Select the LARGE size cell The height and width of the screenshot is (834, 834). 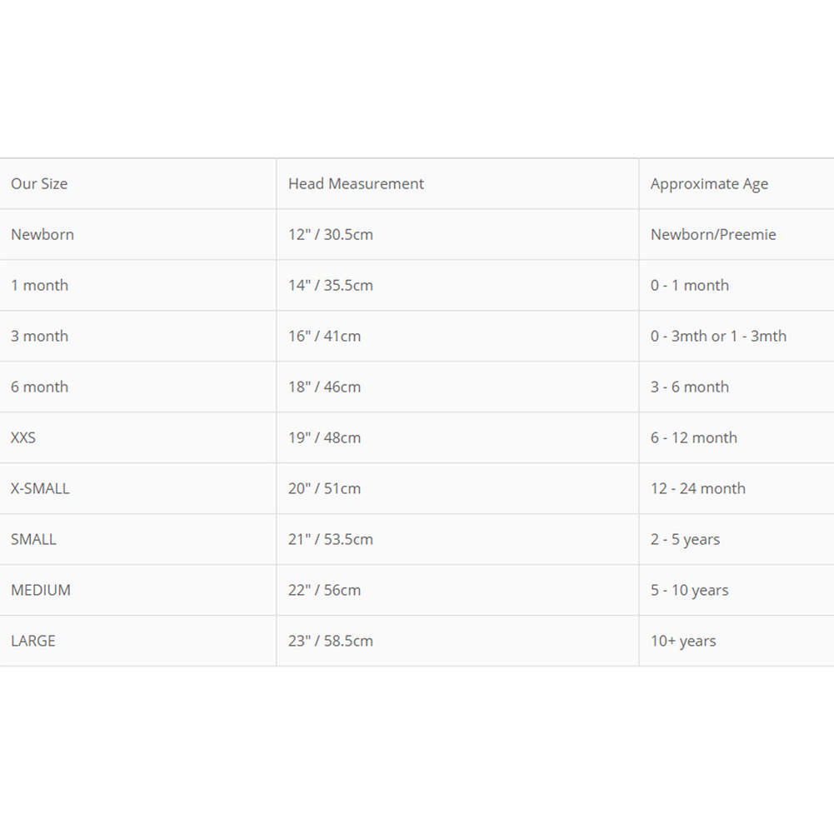[x=33, y=642]
